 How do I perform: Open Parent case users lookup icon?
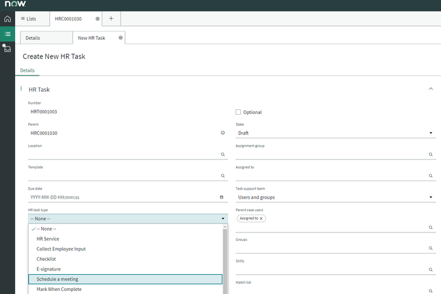431,228
